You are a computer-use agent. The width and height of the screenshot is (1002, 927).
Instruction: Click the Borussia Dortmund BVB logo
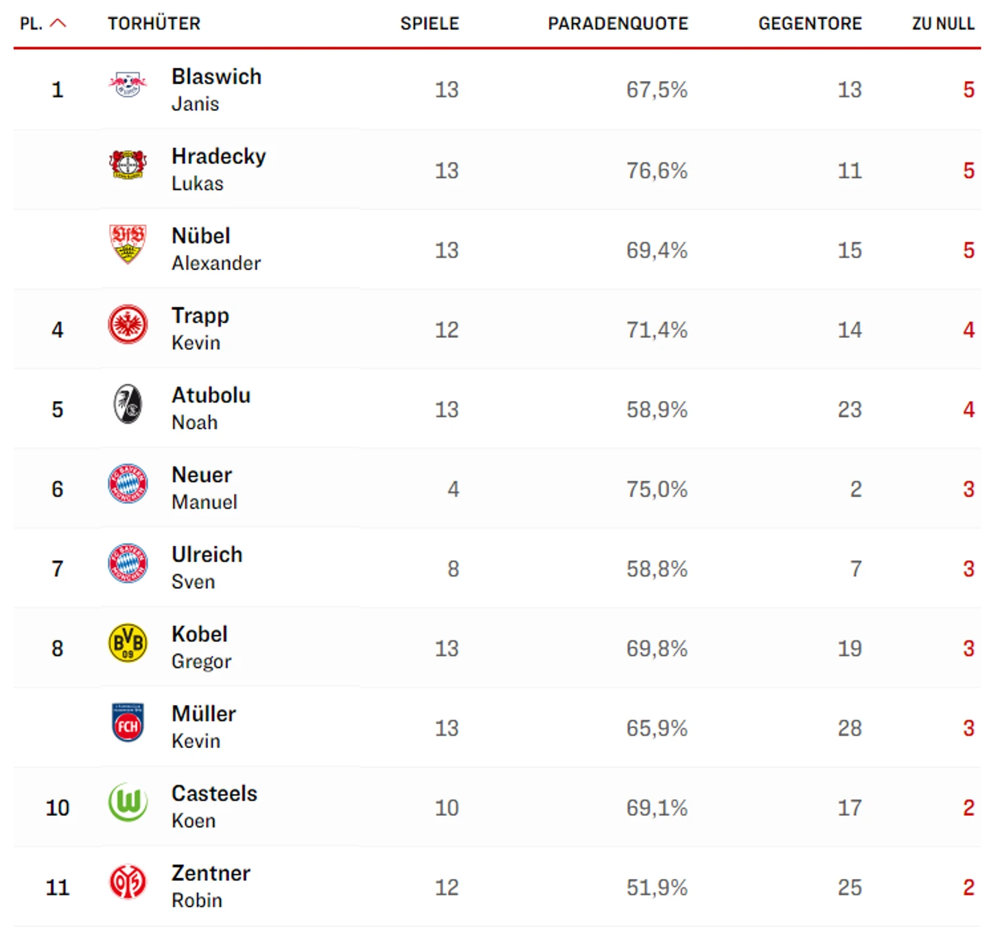(128, 643)
